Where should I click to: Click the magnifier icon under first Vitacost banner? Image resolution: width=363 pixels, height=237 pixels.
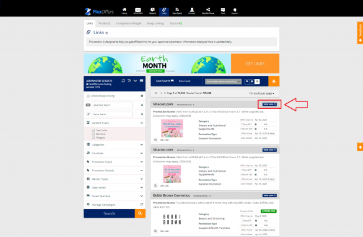coord(155,140)
